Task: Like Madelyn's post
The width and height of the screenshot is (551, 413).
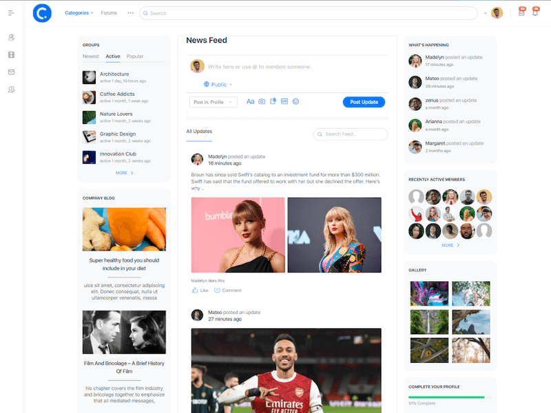Action: point(200,290)
